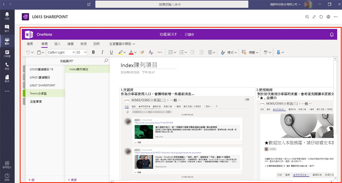
Task: Expand the paste options dropdown arrow
Action: coord(43,52)
